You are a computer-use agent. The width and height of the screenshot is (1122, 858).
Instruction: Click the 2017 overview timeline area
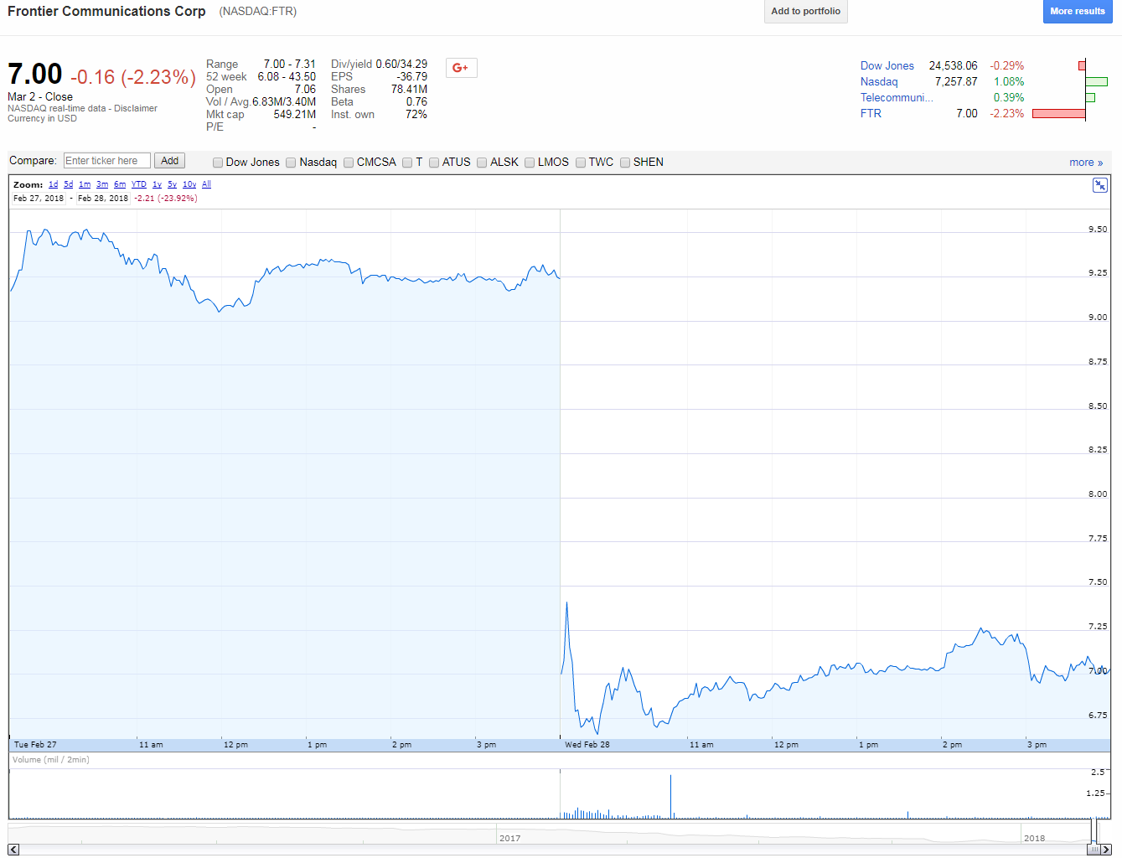tap(509, 838)
